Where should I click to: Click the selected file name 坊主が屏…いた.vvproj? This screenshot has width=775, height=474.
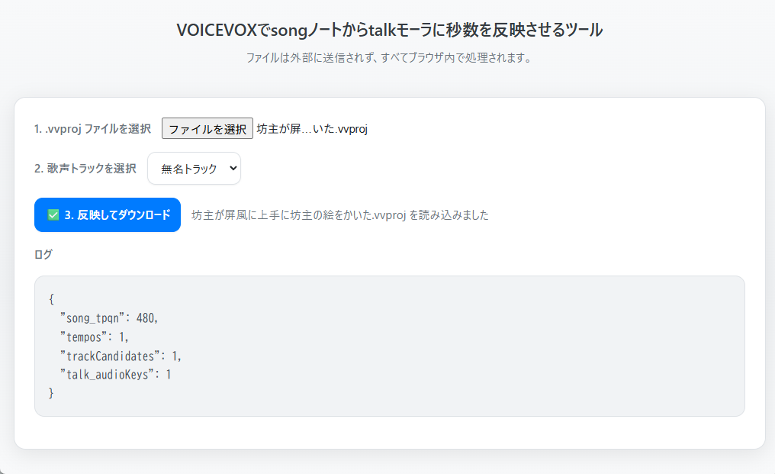point(312,129)
